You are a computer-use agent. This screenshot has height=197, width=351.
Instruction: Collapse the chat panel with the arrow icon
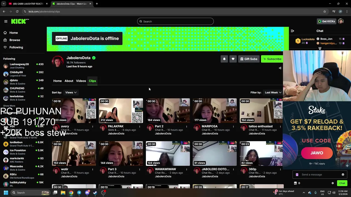292,31
